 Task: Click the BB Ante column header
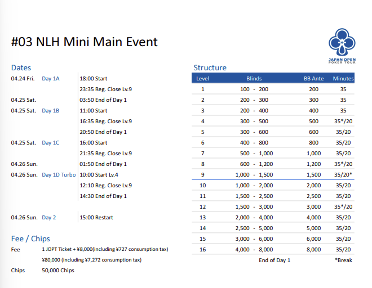tap(313, 79)
